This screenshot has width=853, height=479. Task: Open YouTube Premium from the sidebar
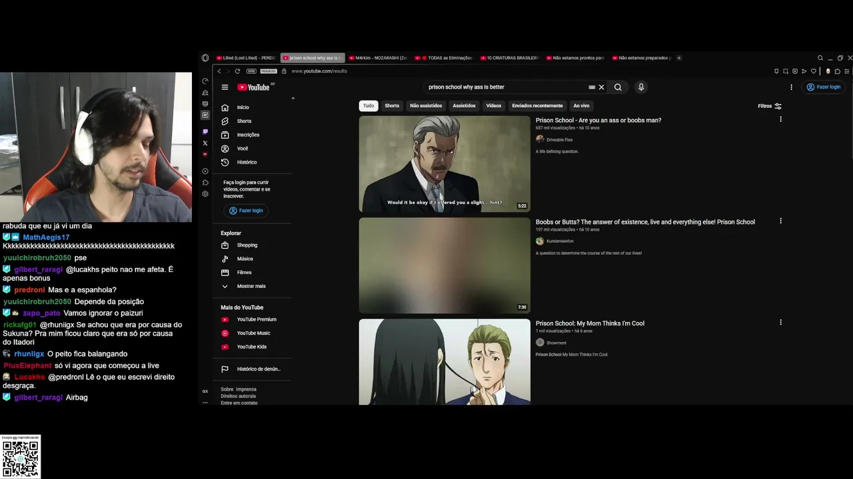[252, 319]
